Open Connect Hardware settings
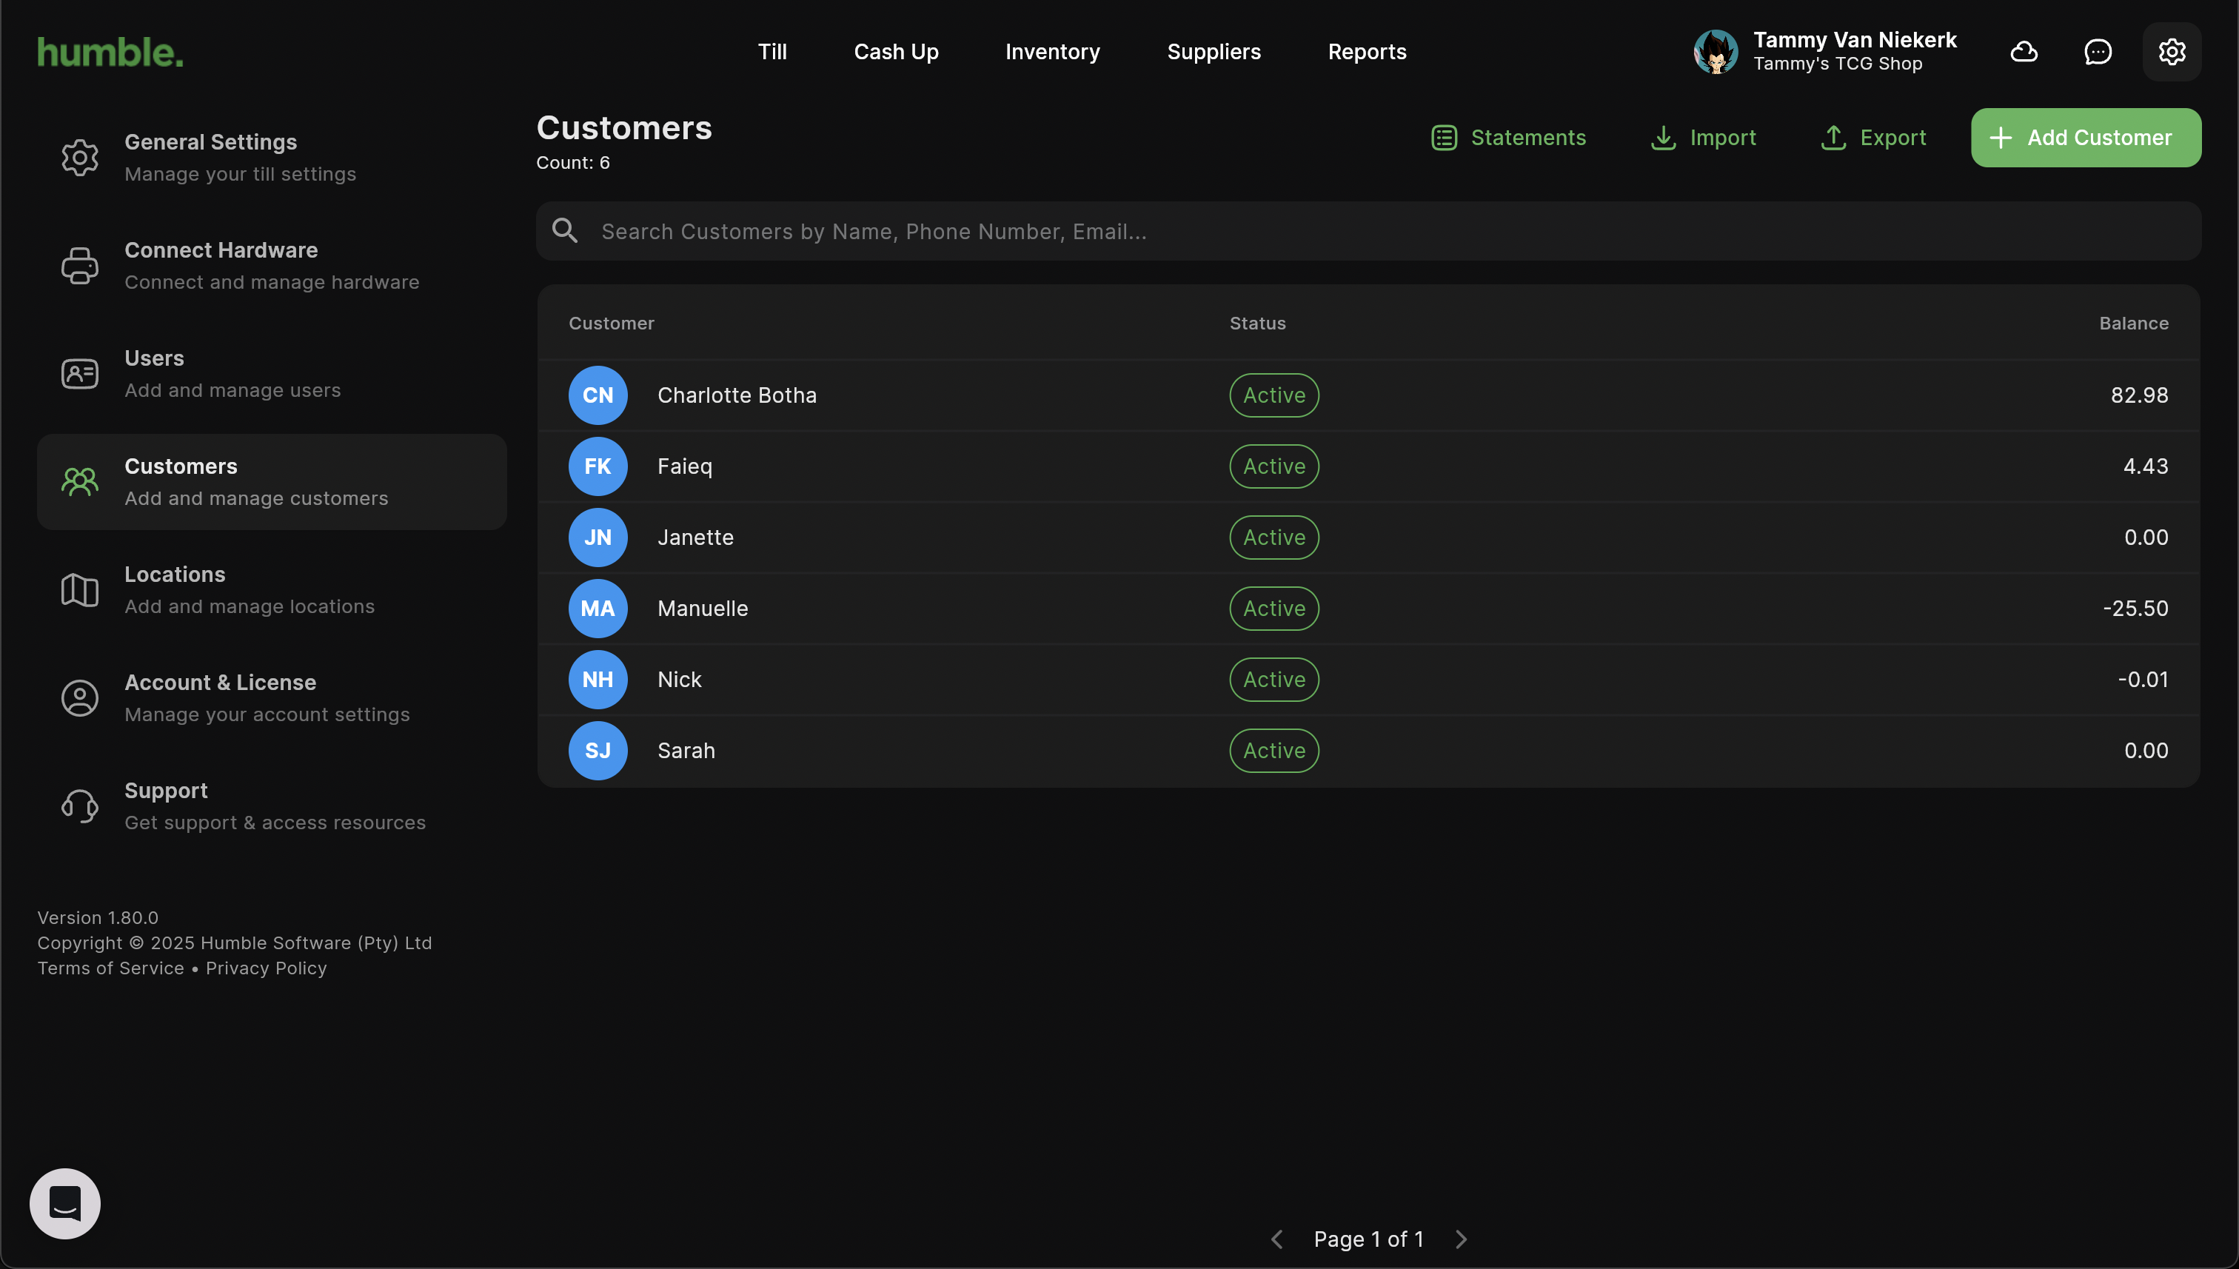The height and width of the screenshot is (1269, 2239). 272,266
